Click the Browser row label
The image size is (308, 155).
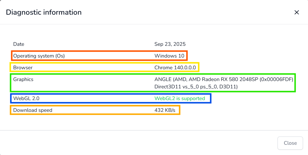tap(23, 68)
